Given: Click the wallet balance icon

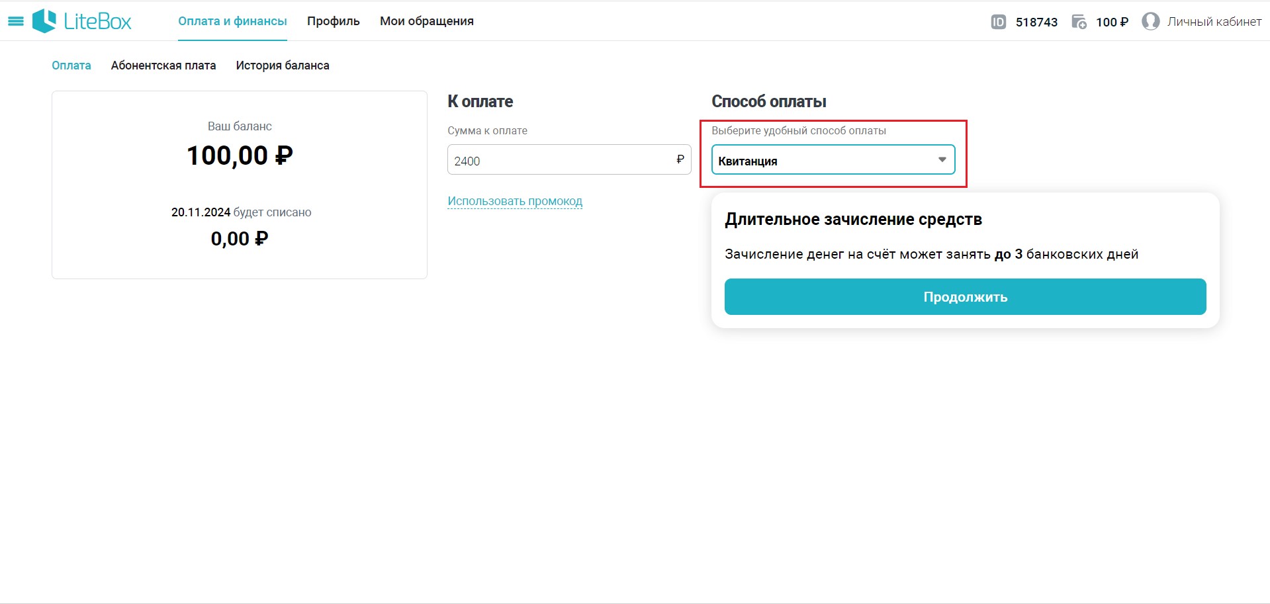Looking at the screenshot, I should click(x=1079, y=22).
